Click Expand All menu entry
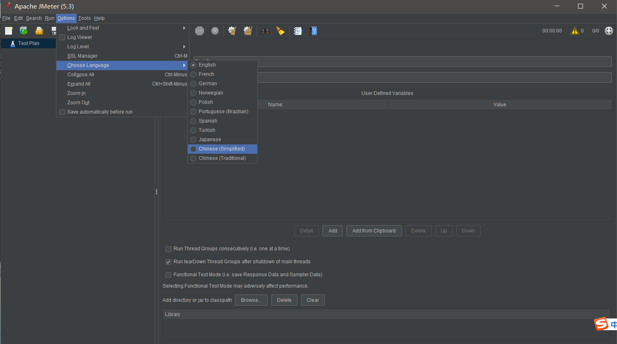This screenshot has width=617, height=344. [x=122, y=84]
